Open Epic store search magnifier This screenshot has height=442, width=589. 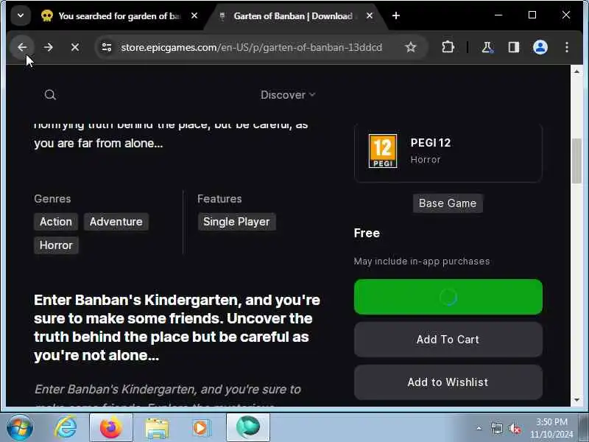point(50,95)
